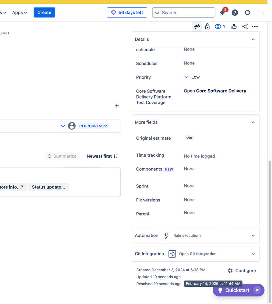This screenshot has height=304, width=272.
Task: Edit the Sprint None value
Action: [x=189, y=186]
